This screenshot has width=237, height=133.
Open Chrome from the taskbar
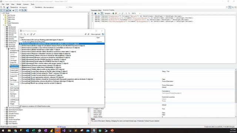click(15, 130)
